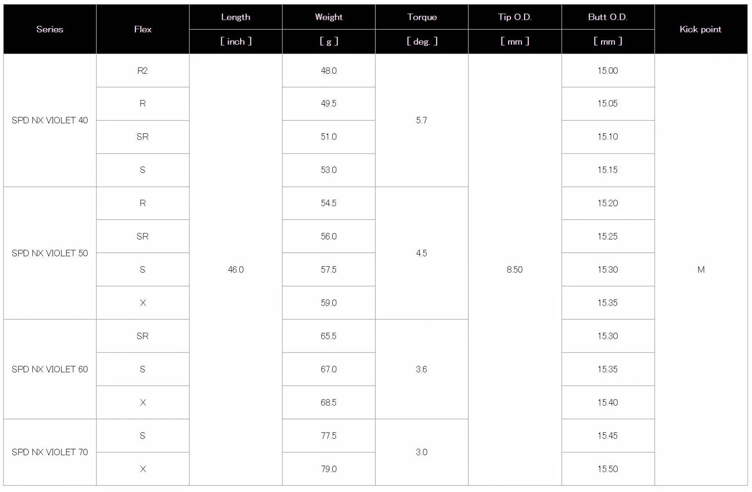Click the Flex column header
The height and width of the screenshot is (492, 752).
point(142,29)
